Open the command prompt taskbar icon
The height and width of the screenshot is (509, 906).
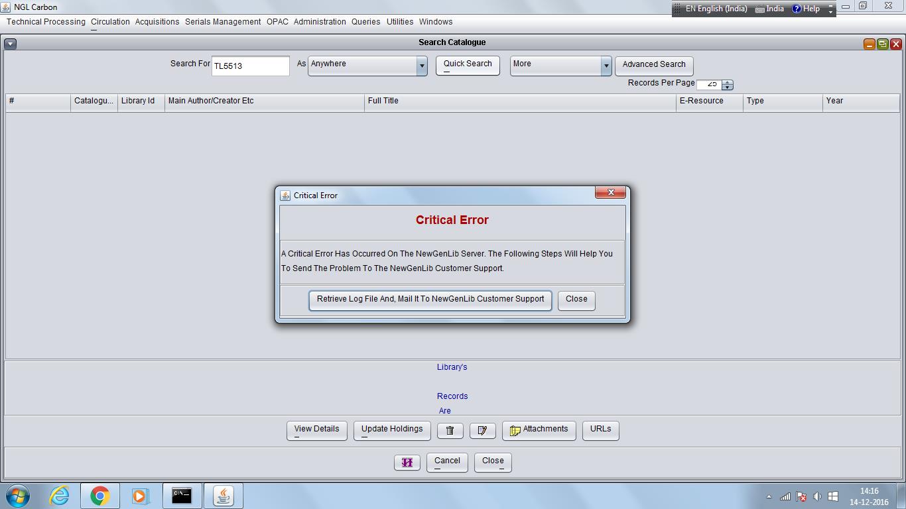(182, 496)
